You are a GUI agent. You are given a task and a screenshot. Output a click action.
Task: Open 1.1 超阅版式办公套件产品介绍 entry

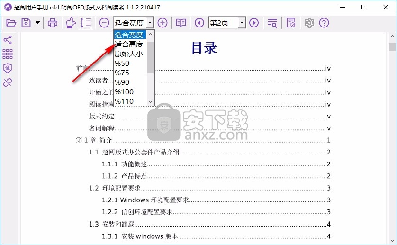click(210, 152)
